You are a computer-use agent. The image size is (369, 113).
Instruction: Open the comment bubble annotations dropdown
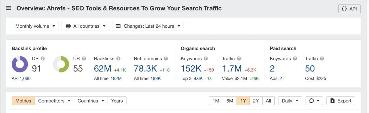314,101
